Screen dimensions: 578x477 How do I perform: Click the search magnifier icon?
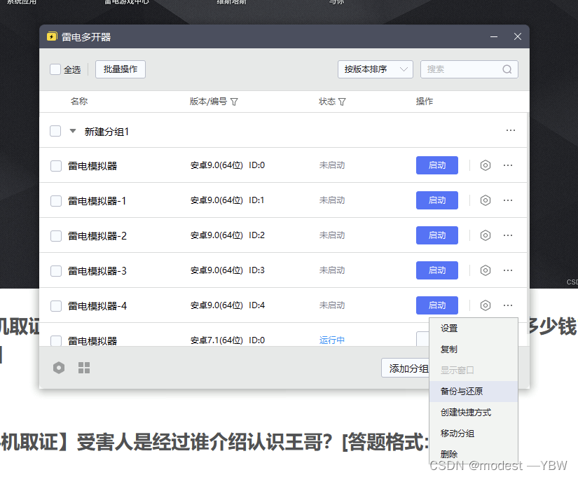coord(507,69)
